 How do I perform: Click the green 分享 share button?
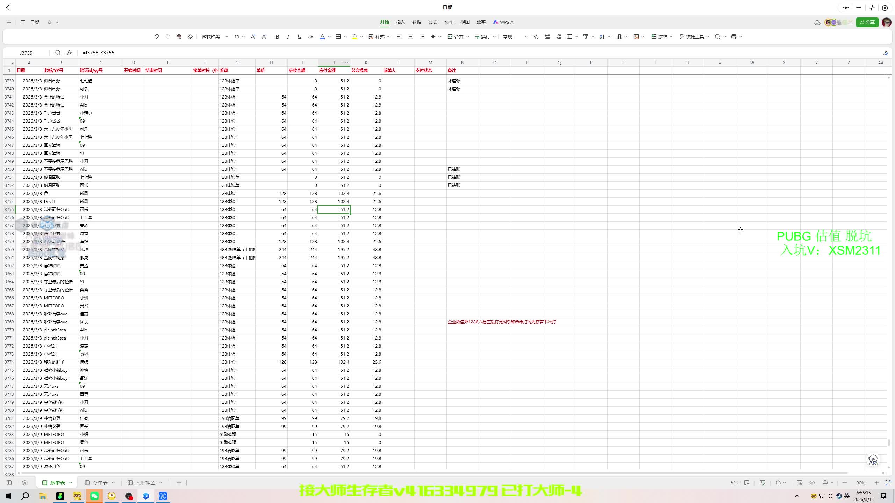867,22
